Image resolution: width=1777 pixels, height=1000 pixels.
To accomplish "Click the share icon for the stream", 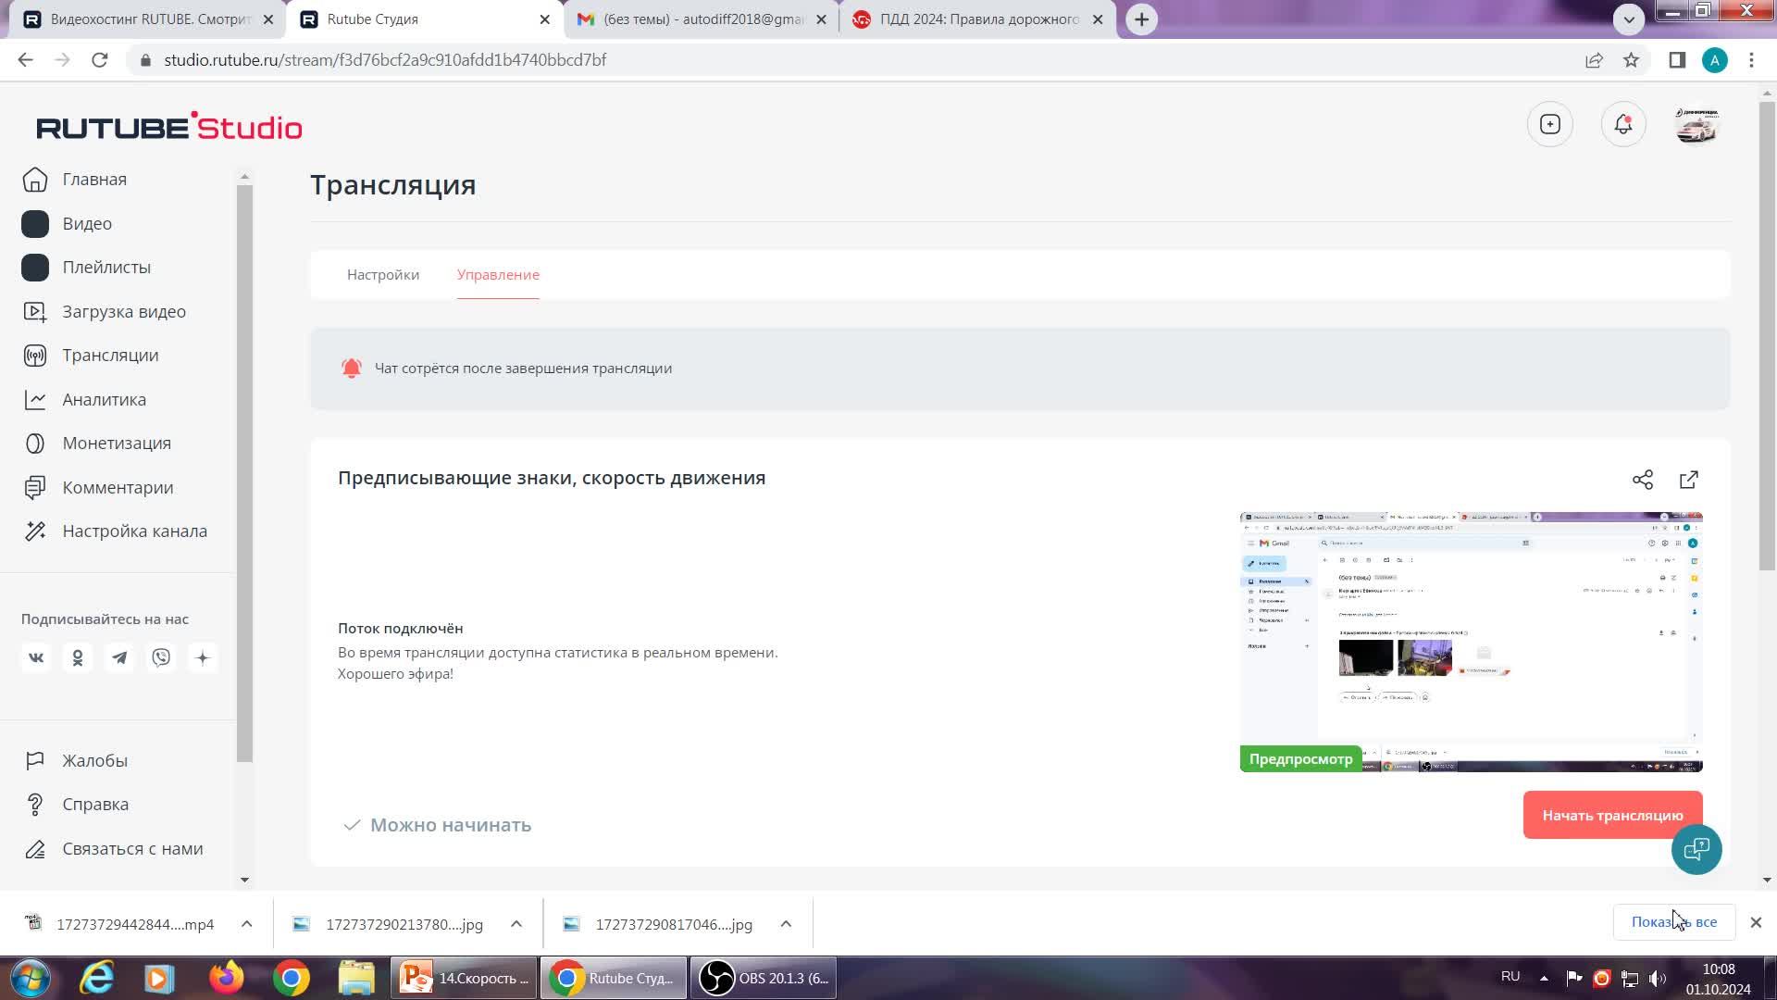I will (x=1642, y=480).
